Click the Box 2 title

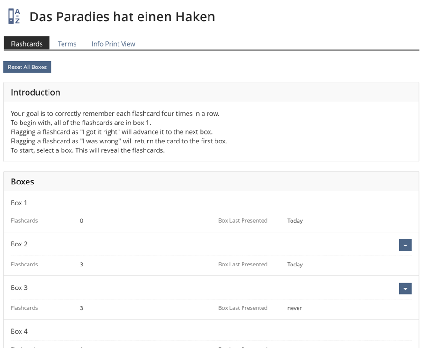coord(19,244)
